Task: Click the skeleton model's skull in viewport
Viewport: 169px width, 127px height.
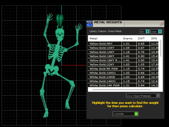Action: tap(60, 35)
